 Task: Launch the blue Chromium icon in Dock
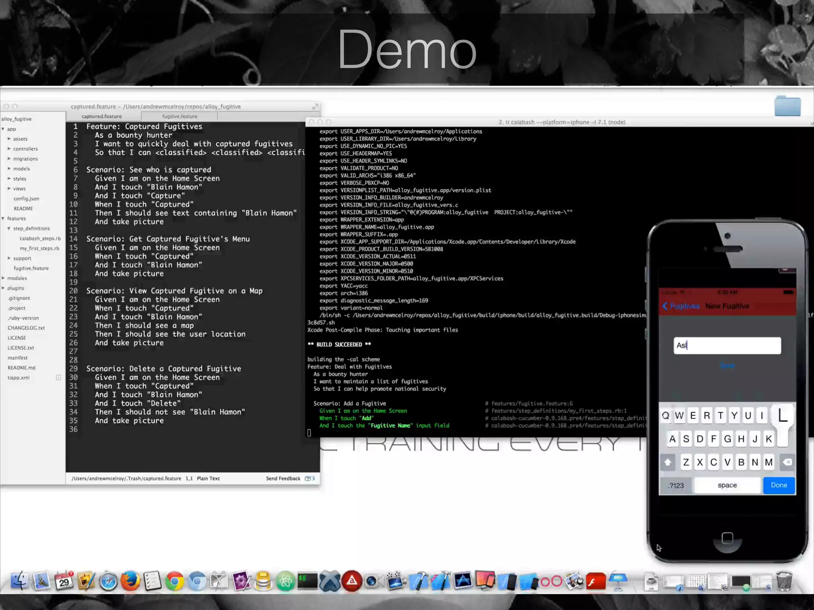tap(197, 582)
